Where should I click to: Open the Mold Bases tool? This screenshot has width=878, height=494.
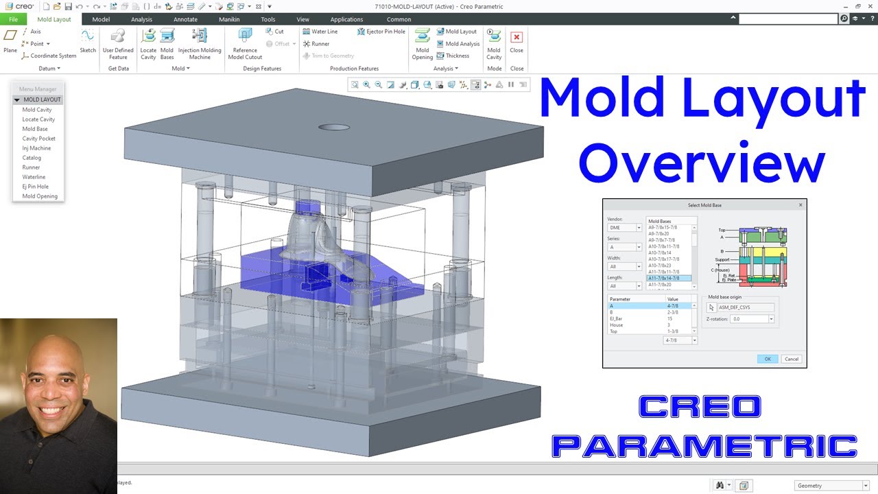click(x=167, y=44)
